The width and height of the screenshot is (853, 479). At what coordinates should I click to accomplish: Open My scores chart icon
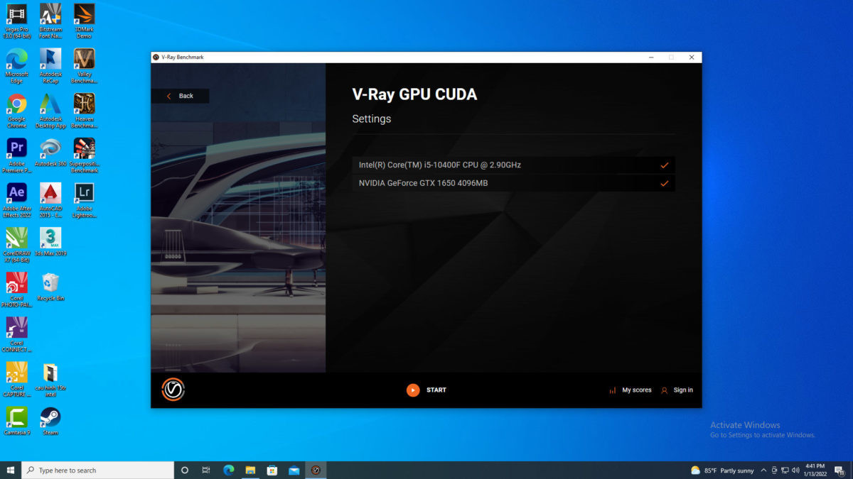613,390
